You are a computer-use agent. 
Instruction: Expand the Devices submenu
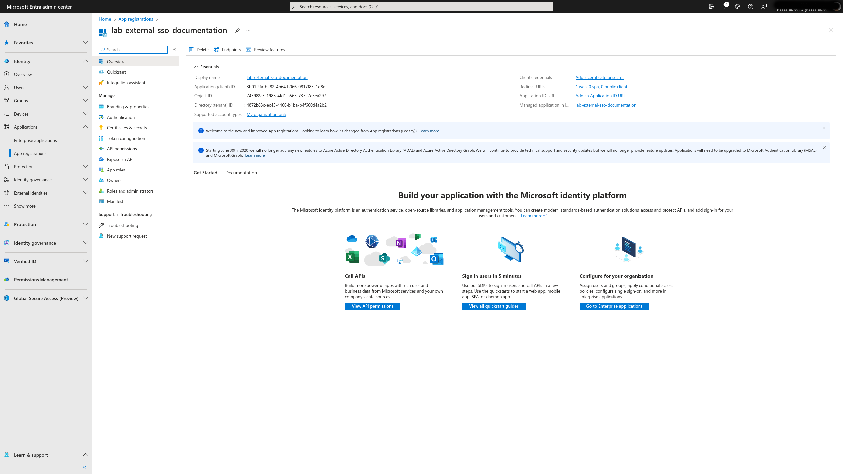pos(86,114)
